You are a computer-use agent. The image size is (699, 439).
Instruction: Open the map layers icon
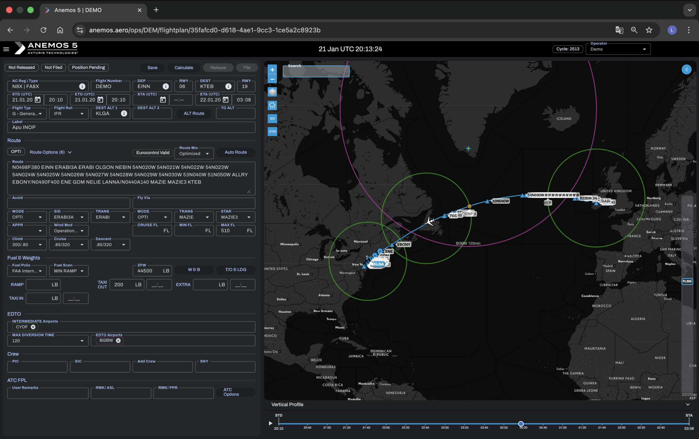coord(272,92)
